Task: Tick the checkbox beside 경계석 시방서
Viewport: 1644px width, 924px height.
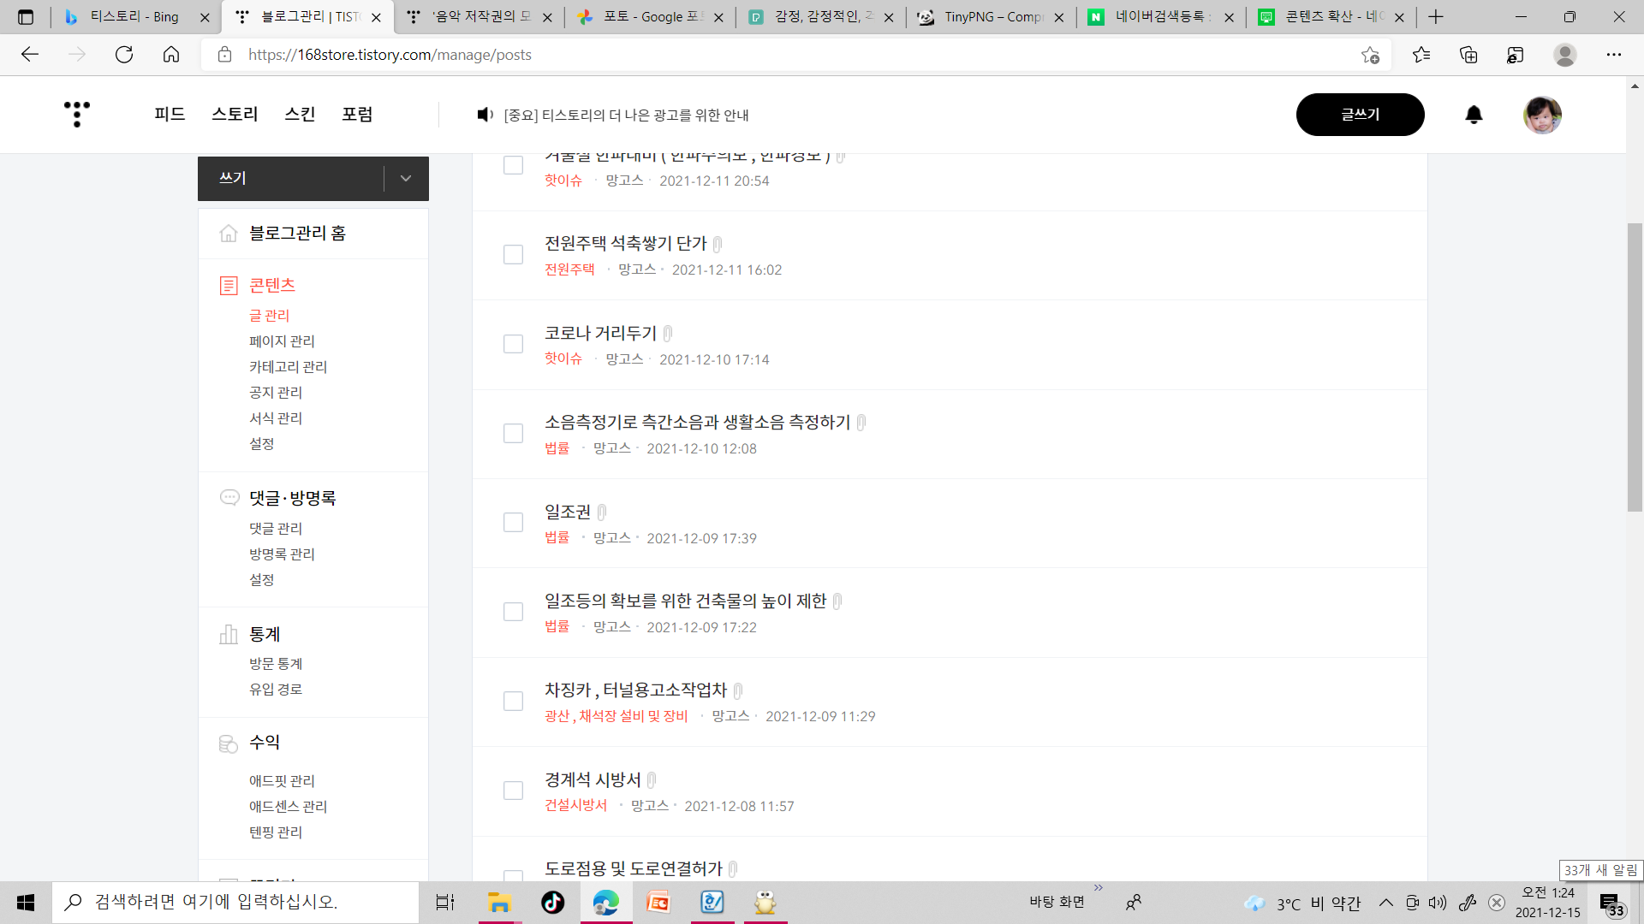Action: [x=513, y=790]
